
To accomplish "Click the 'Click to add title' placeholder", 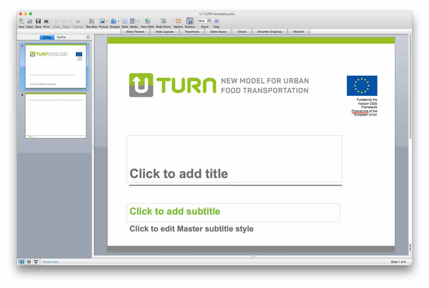I will pyautogui.click(x=234, y=159).
